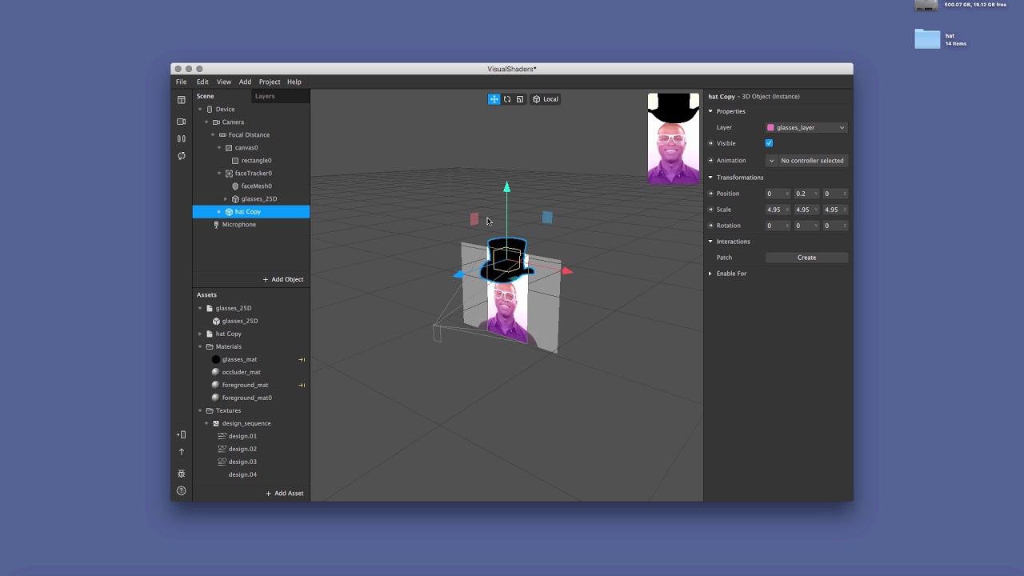Click the Create patch button
The image size is (1024, 576).
pos(806,258)
